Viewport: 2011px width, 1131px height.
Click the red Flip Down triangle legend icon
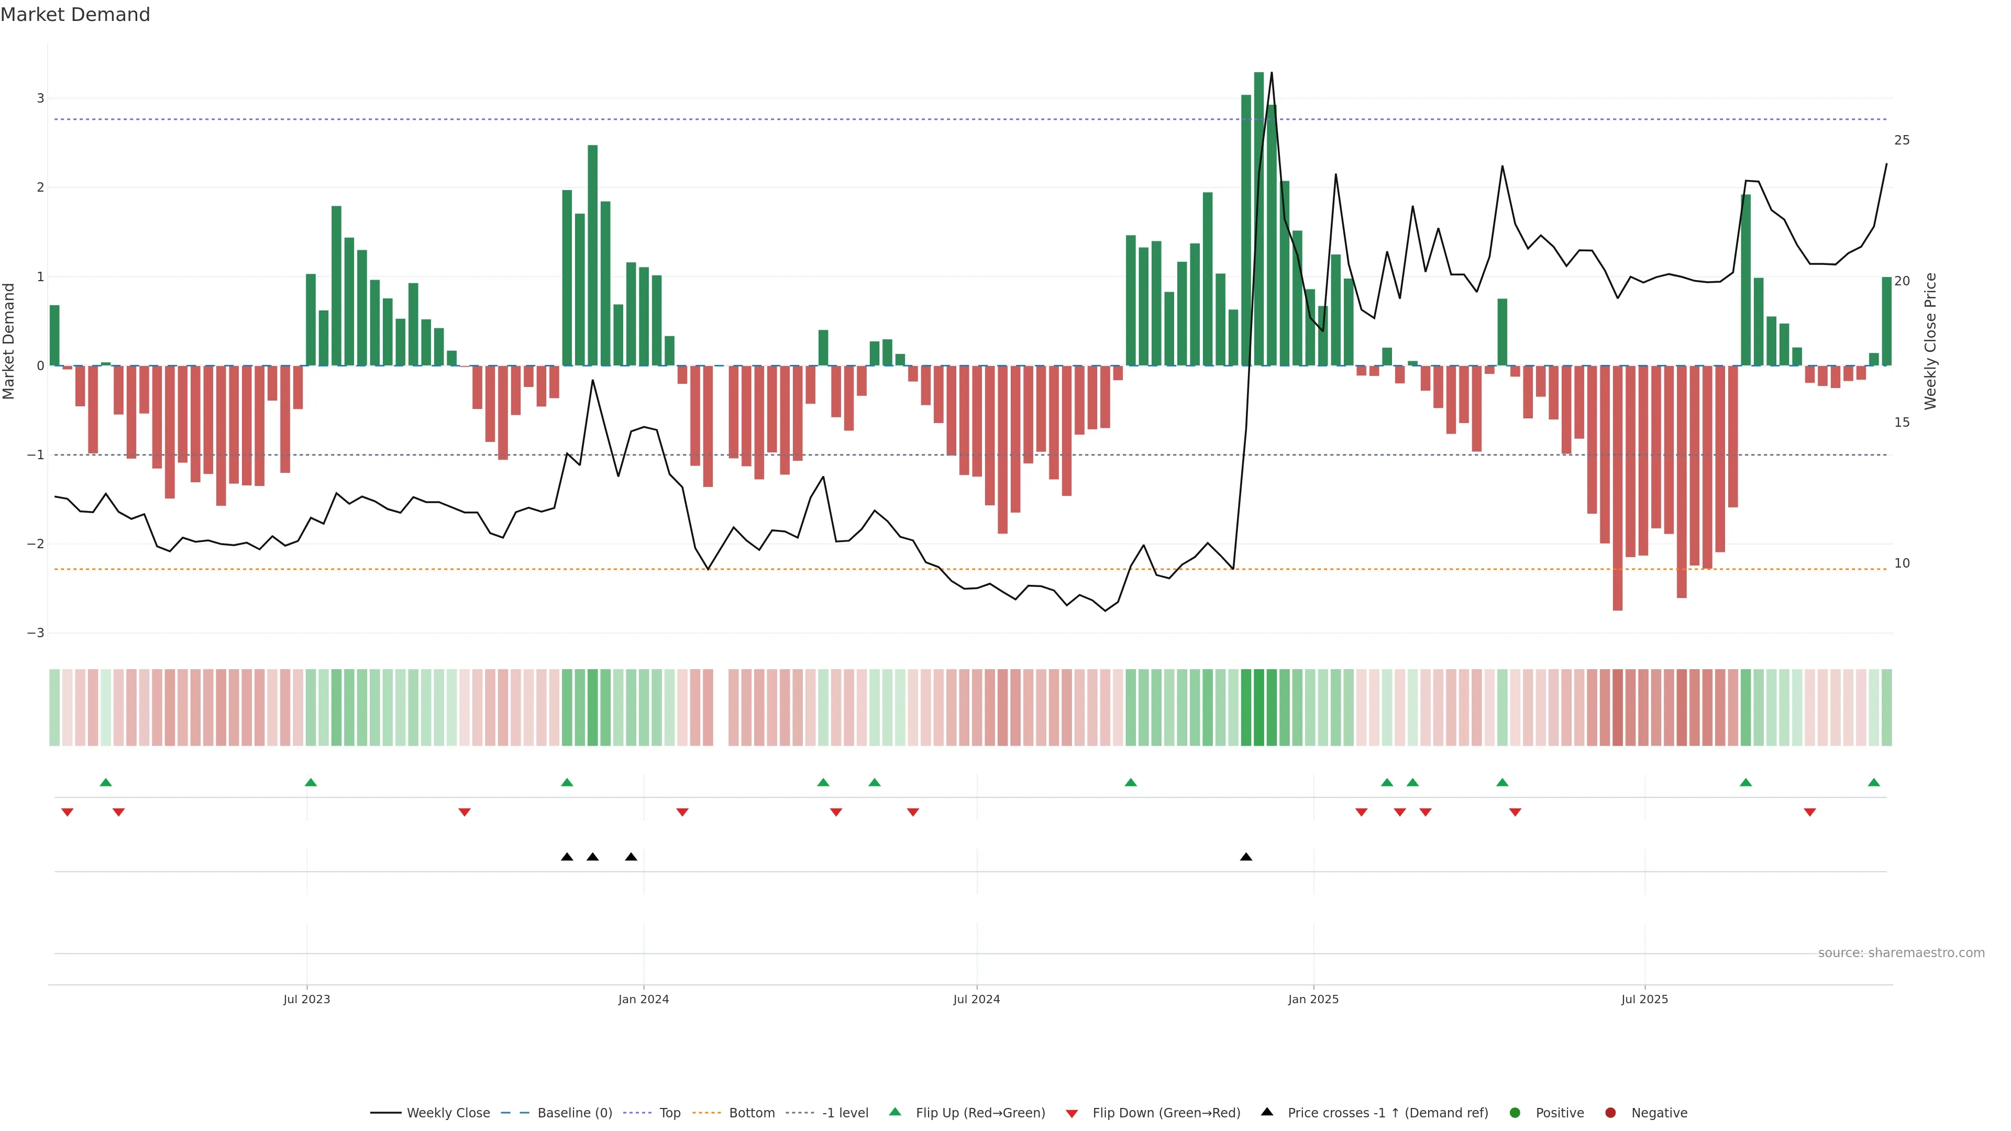[1072, 1113]
